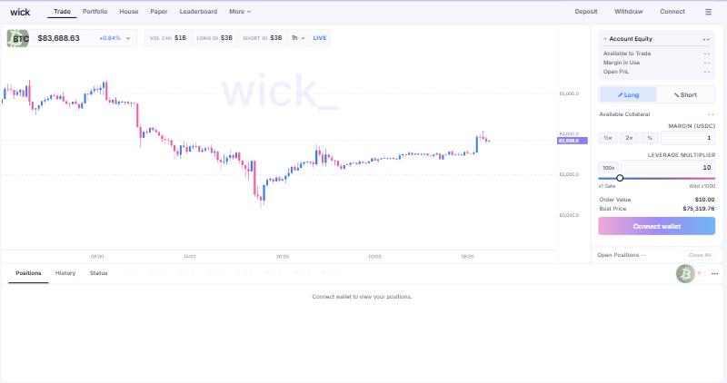Open the House page
This screenshot has height=383, width=727.
click(x=129, y=12)
